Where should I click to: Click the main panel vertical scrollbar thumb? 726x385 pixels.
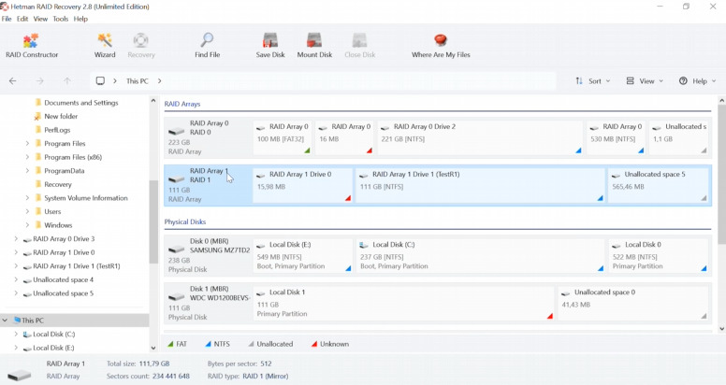coord(721,175)
